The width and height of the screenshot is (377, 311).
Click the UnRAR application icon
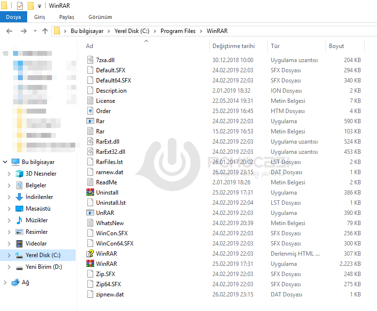click(x=90, y=213)
